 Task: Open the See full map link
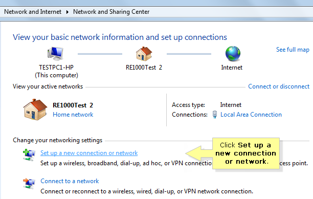click(293, 50)
